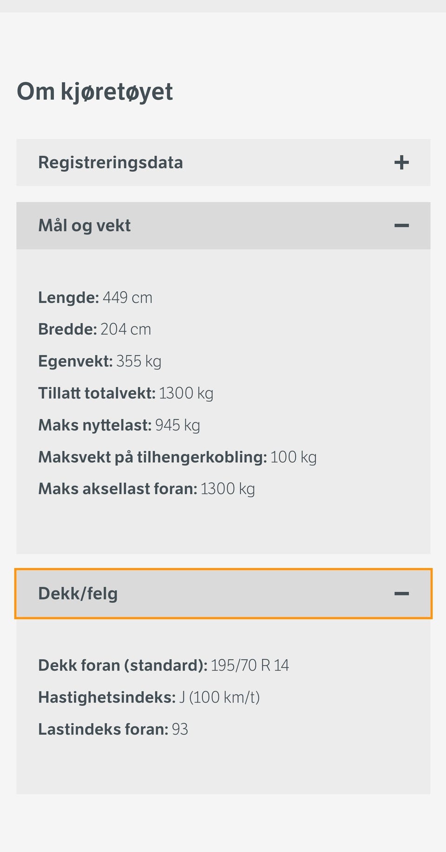The width and height of the screenshot is (446, 852).
Task: Click the Dekk/felg title text
Action: point(78,594)
